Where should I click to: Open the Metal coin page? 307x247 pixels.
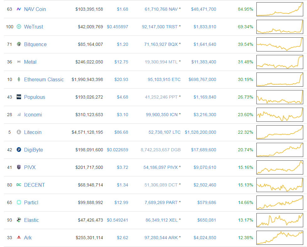click(30, 62)
